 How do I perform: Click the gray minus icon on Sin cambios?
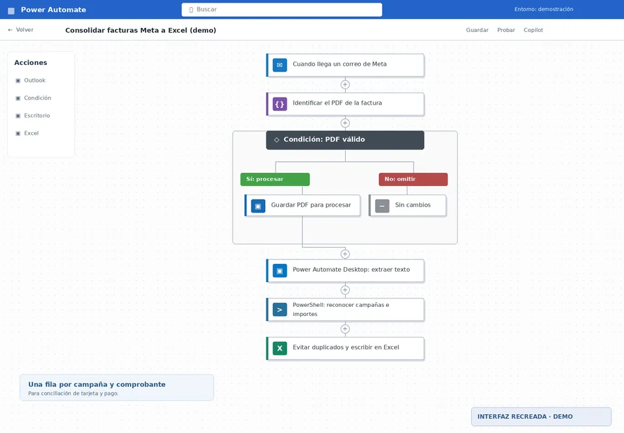[382, 205]
